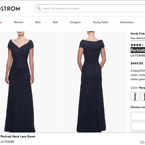Focus the 'Search for products or brands' field

90,8
